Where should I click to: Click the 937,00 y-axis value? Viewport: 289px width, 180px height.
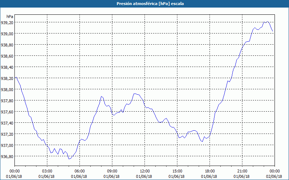7,145
